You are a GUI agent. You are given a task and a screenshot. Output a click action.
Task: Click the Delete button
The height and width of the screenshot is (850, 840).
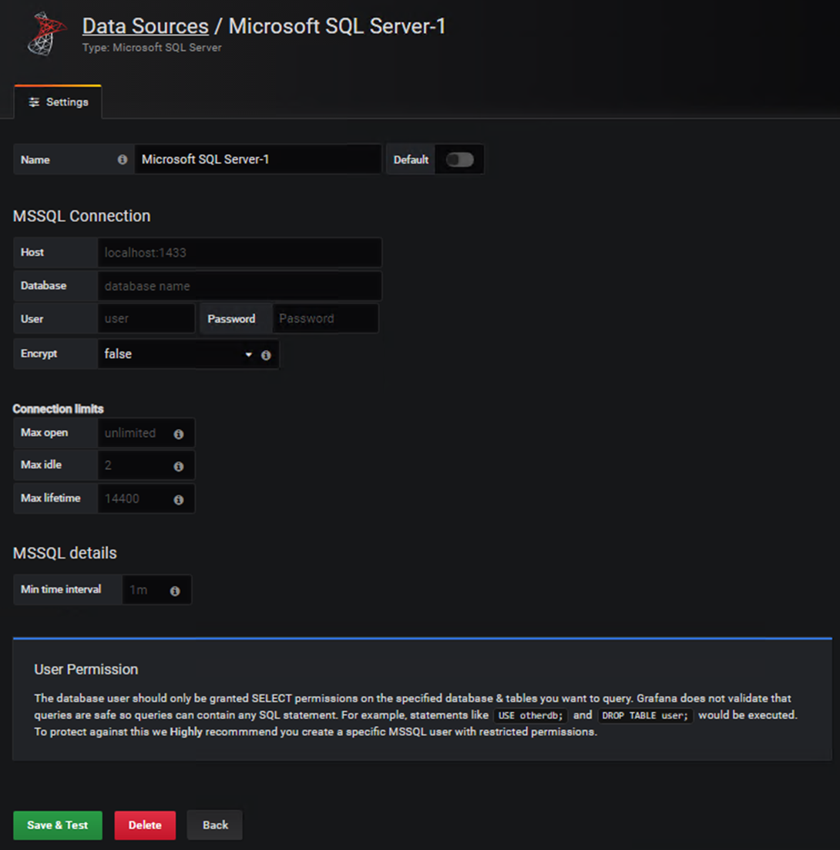[x=145, y=825]
